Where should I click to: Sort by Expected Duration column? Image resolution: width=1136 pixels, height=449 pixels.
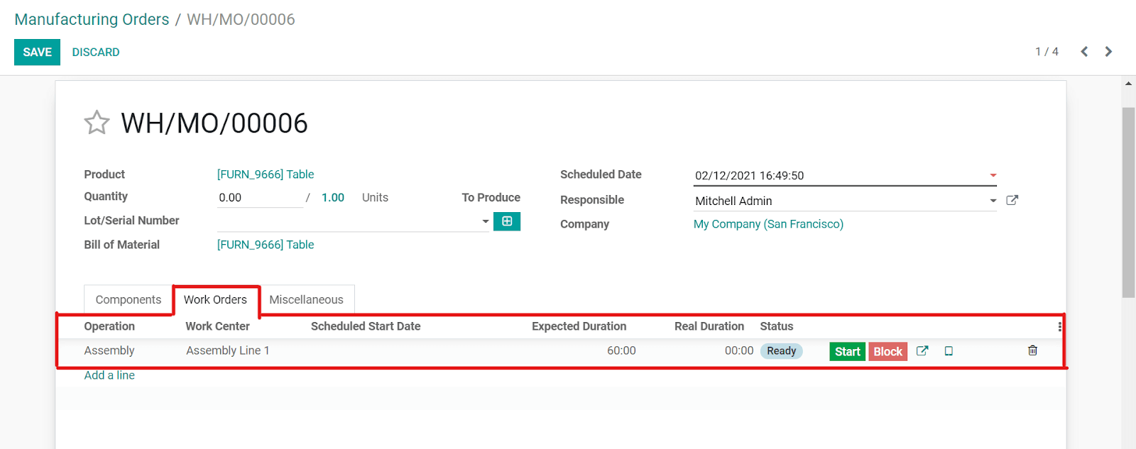click(x=579, y=326)
